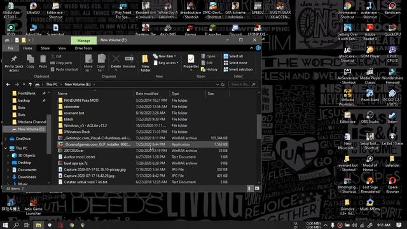407x229 pixels.
Task: Open GOM Player desktop icon
Action: pyautogui.click(x=370, y=52)
